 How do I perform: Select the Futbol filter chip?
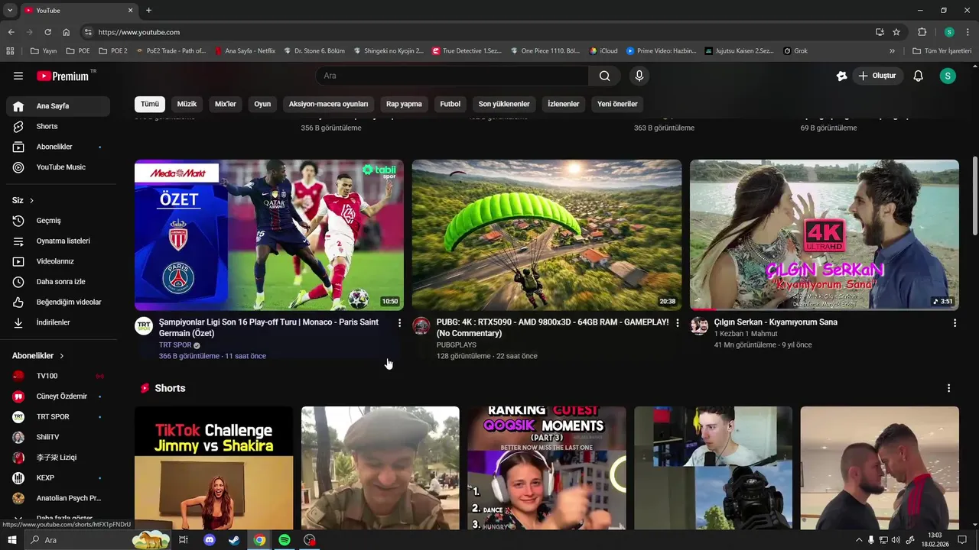click(450, 104)
